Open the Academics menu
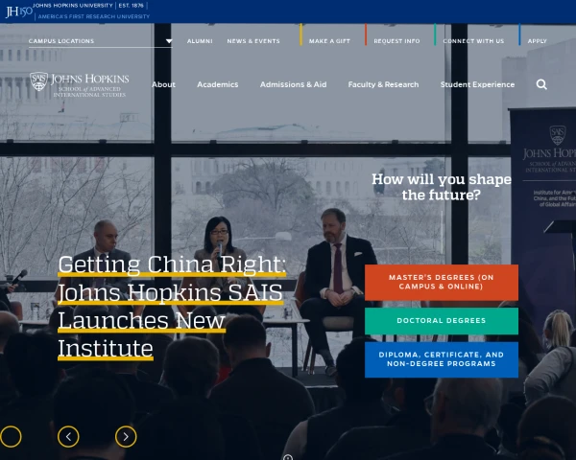 (218, 84)
